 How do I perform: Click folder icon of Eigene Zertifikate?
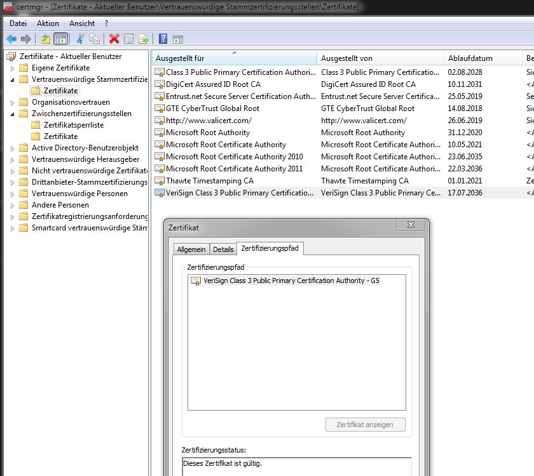pyautogui.click(x=24, y=68)
